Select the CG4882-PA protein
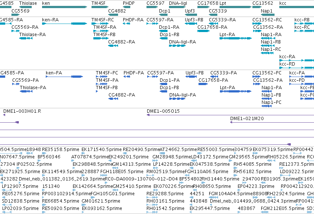The width and height of the screenshot is (314, 214). (x=113, y=99)
